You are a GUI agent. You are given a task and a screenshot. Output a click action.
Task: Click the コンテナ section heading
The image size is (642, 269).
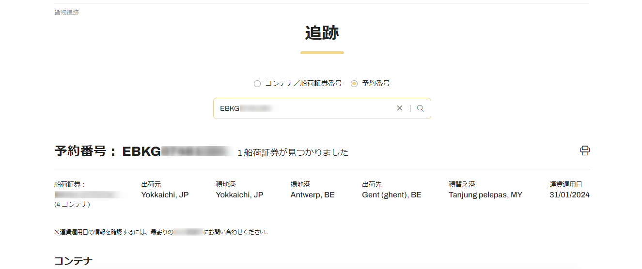(x=73, y=261)
